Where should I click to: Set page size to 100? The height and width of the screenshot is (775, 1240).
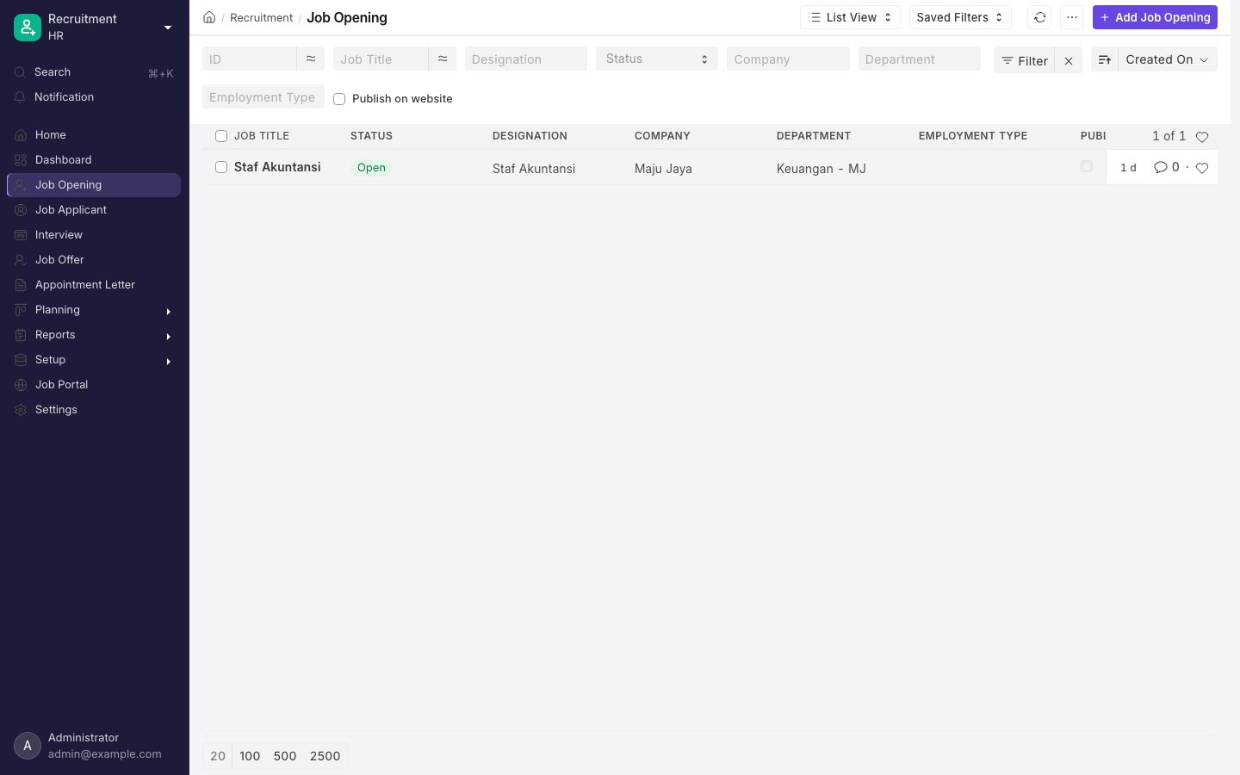tap(250, 756)
